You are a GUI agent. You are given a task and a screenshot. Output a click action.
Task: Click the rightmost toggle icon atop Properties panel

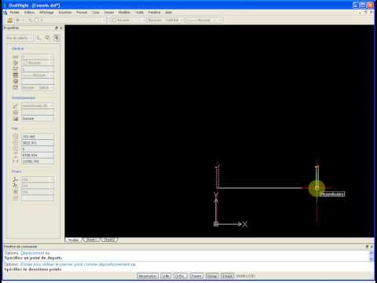[57, 39]
